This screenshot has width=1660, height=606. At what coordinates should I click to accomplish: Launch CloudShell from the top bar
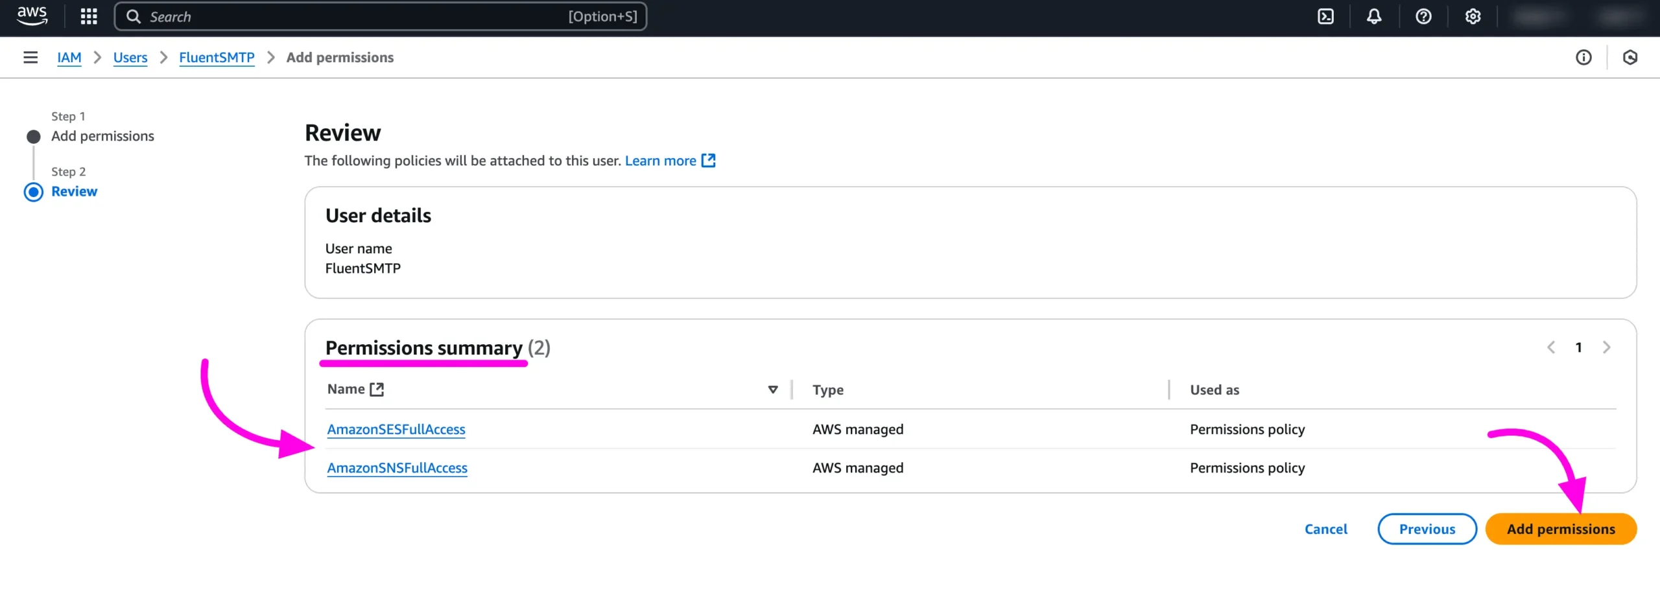tap(1325, 16)
